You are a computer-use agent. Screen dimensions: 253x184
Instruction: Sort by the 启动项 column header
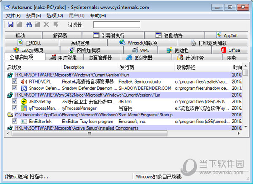pos(33,67)
